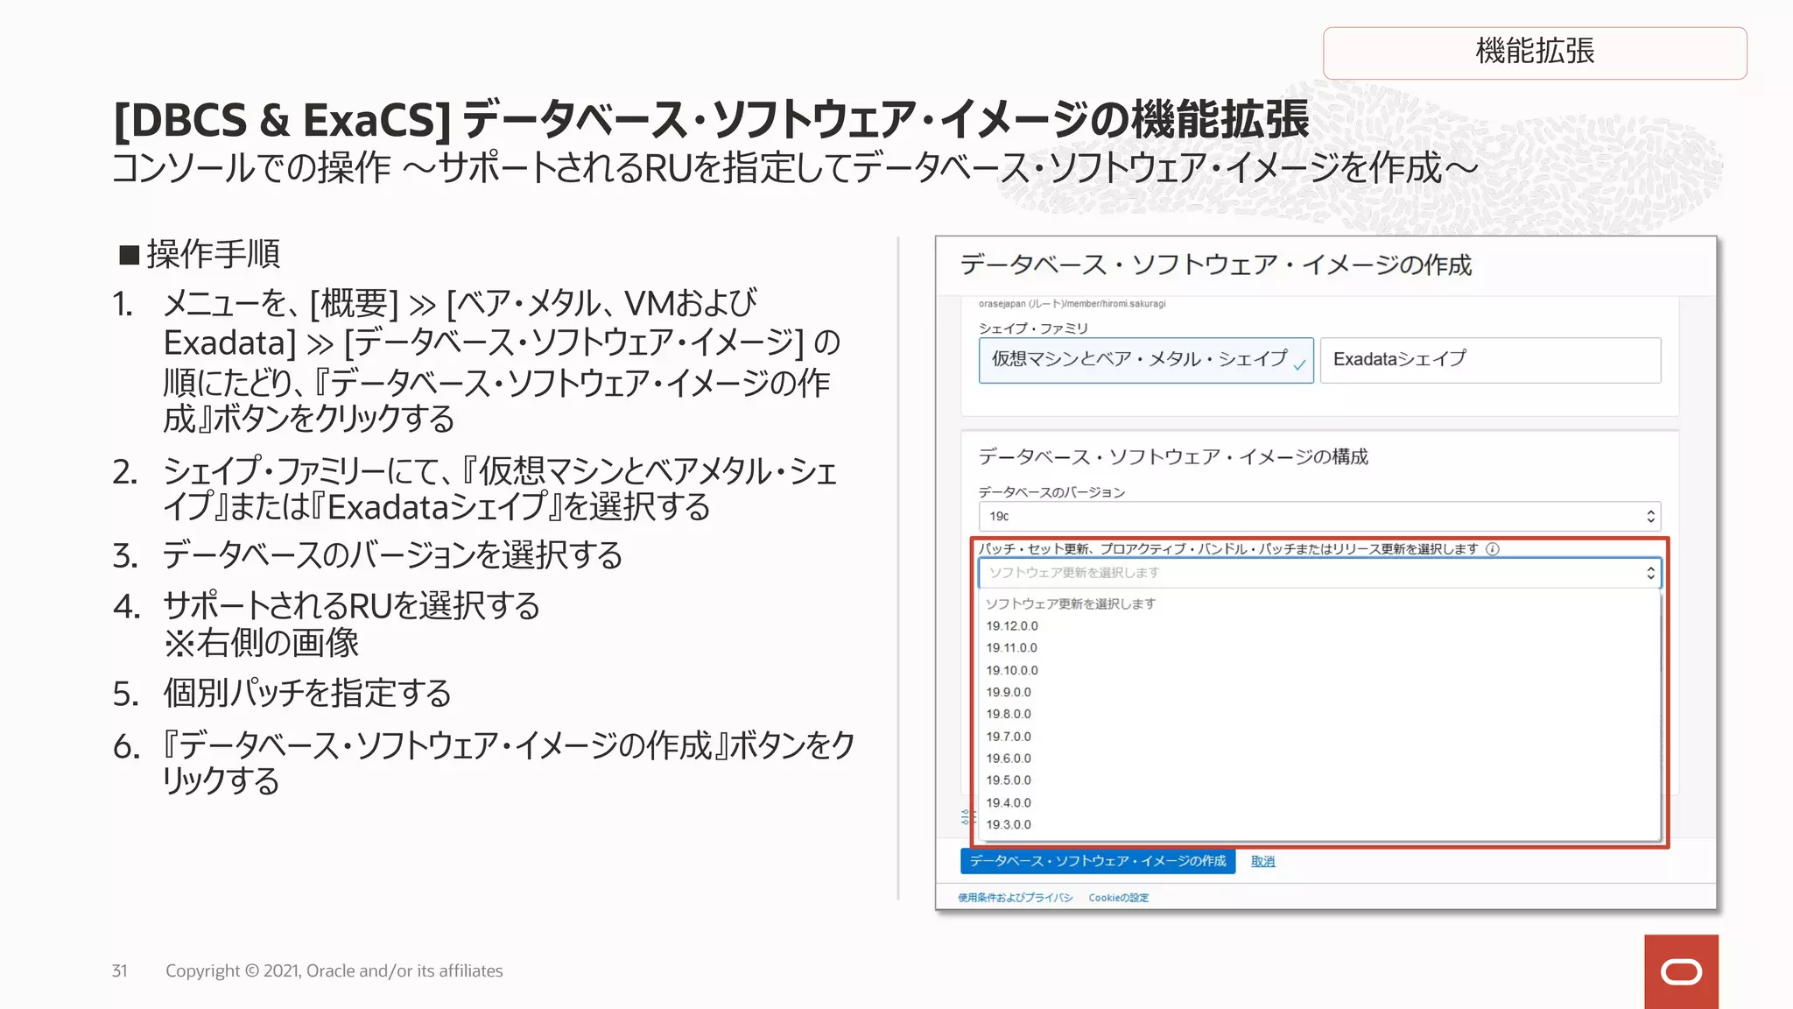Click the 機能拡張 label box

pyautogui.click(x=1534, y=53)
